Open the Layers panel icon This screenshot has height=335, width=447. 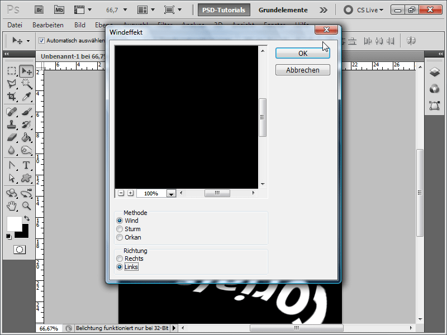click(x=435, y=72)
